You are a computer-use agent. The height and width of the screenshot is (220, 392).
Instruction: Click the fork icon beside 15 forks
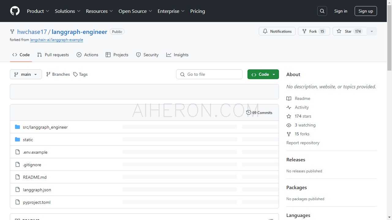[289, 134]
